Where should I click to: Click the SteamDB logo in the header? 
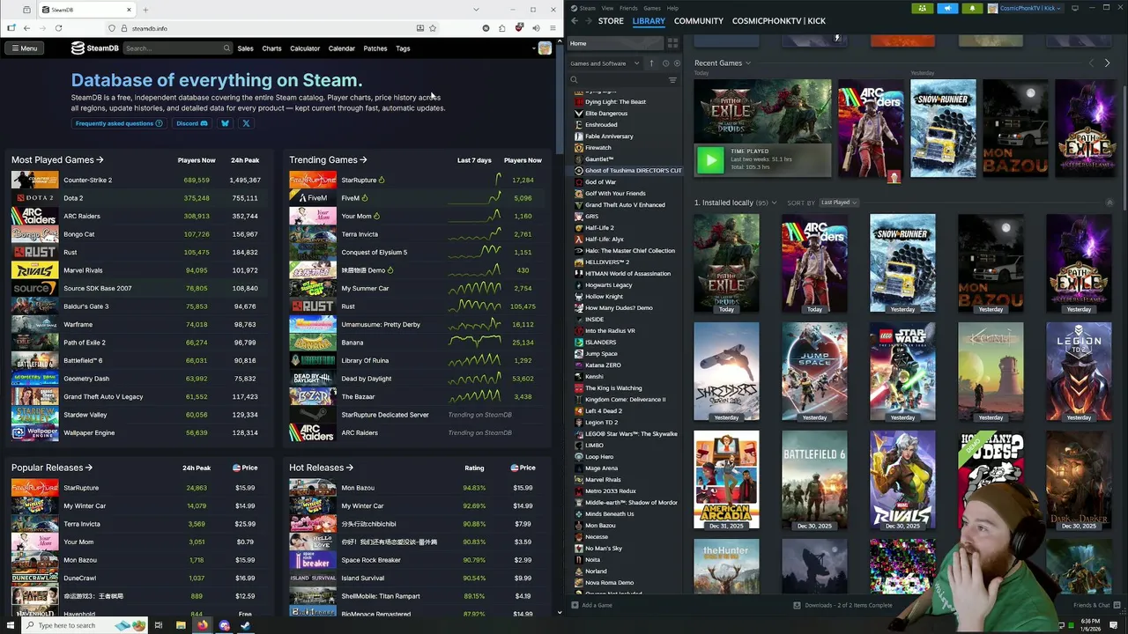pos(95,48)
